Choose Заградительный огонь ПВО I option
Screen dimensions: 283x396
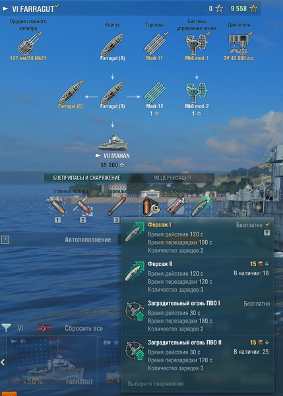pyautogui.click(x=197, y=315)
